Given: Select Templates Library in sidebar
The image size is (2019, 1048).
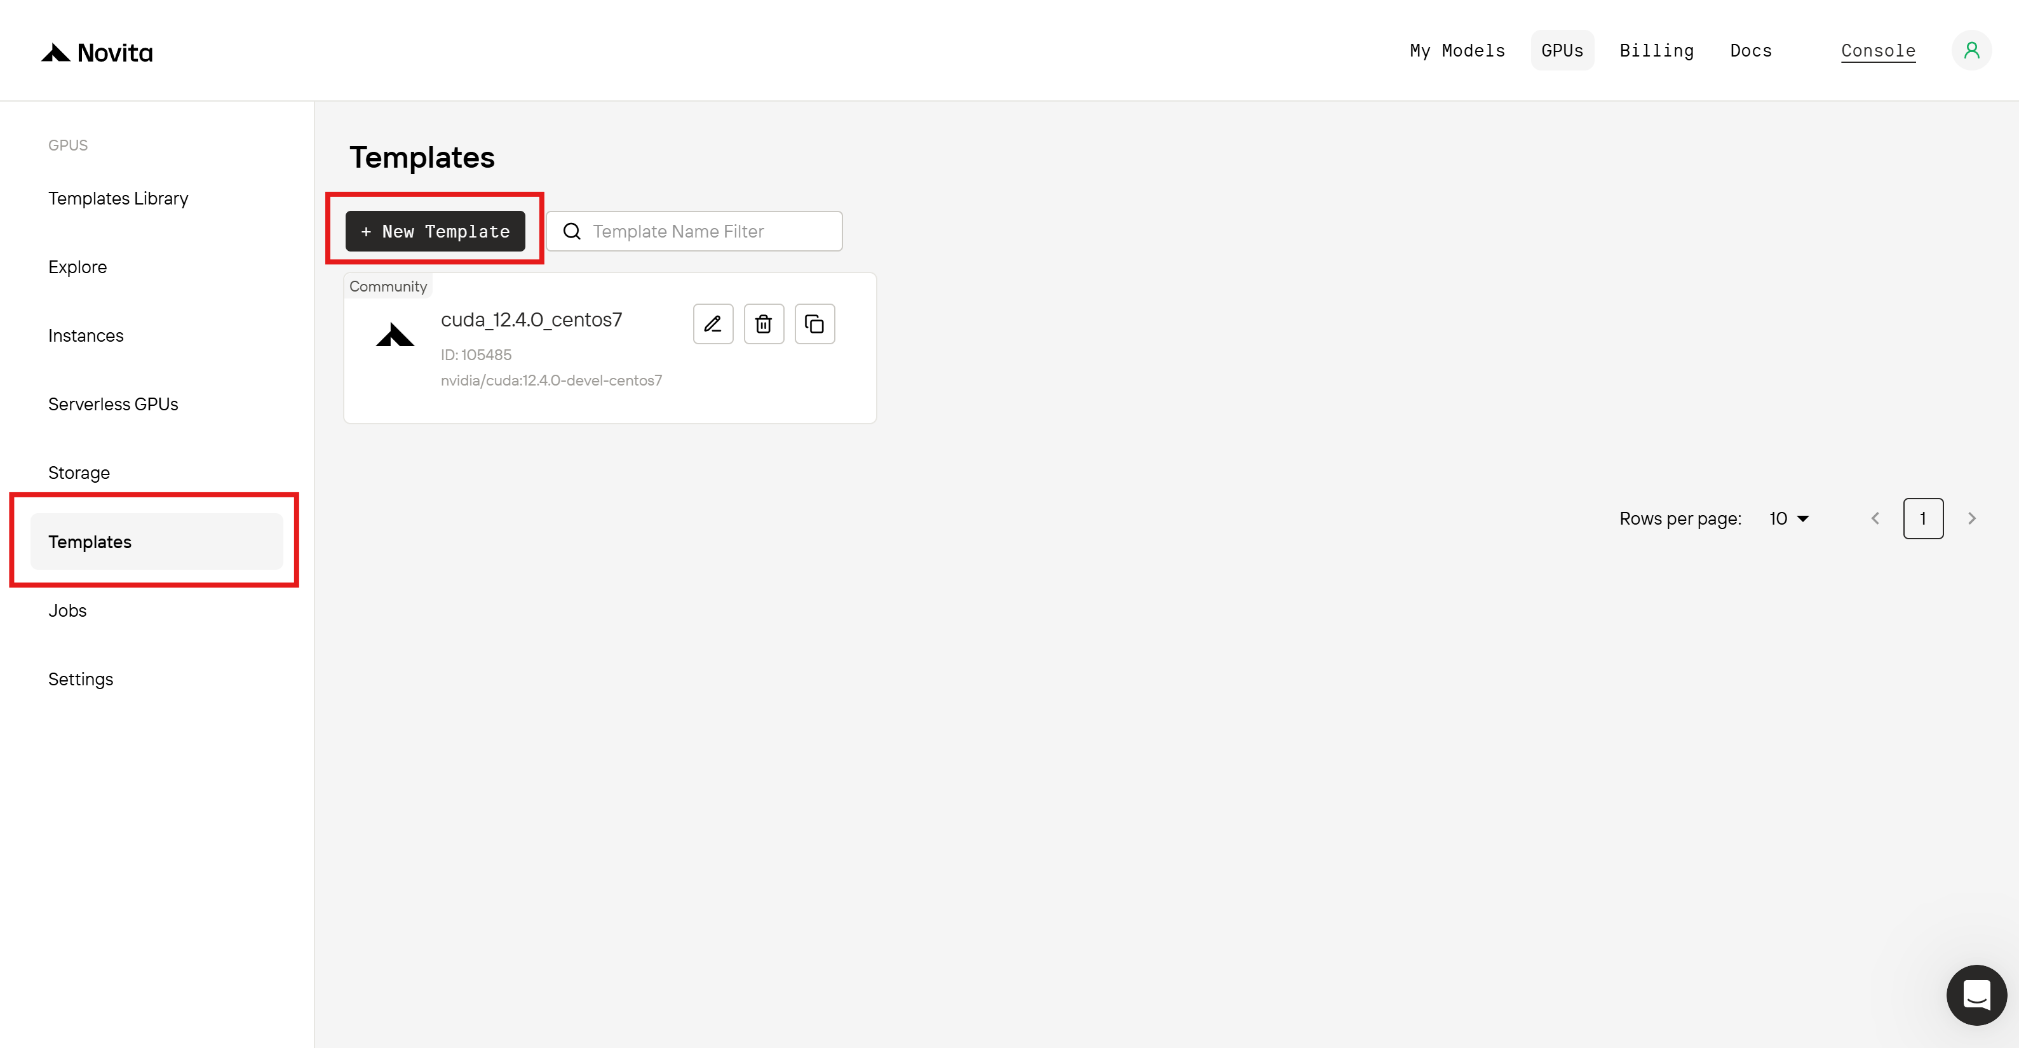Looking at the screenshot, I should (x=118, y=198).
